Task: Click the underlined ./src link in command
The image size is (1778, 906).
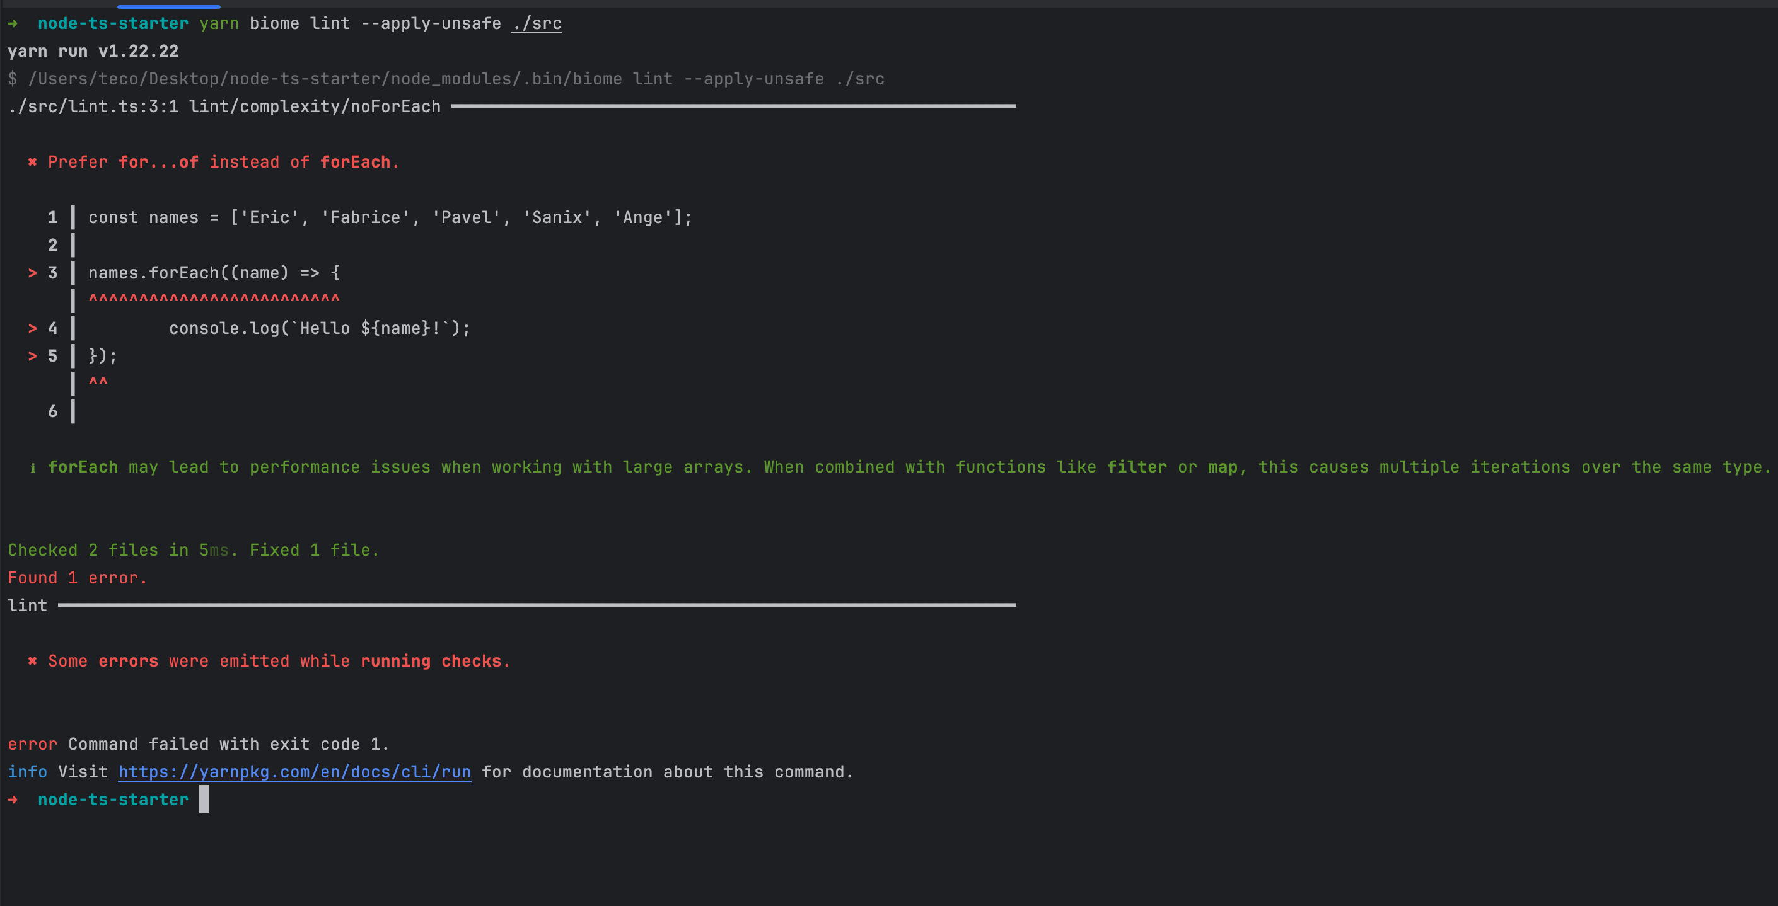Action: [x=537, y=23]
